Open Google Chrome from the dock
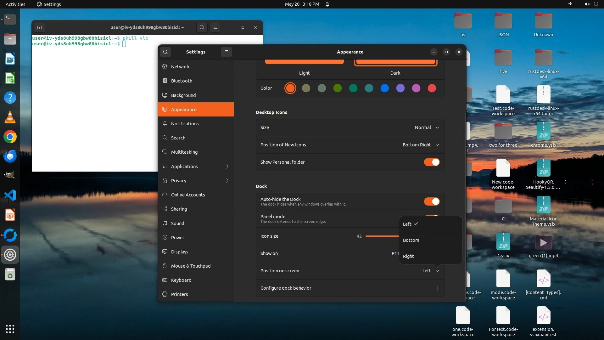The width and height of the screenshot is (604, 340). [10, 137]
